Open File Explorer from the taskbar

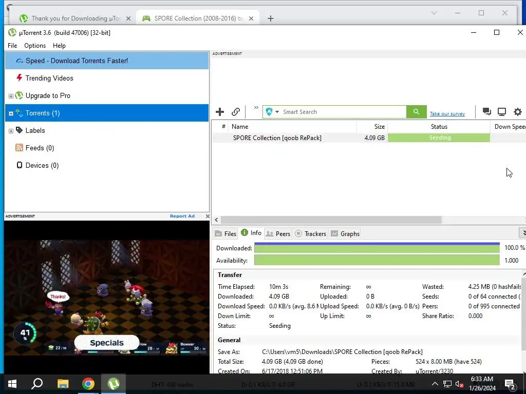click(x=63, y=384)
